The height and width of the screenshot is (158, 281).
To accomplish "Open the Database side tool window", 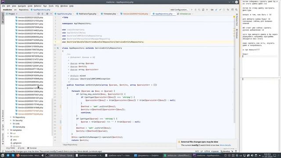I will [x=237, y=33].
